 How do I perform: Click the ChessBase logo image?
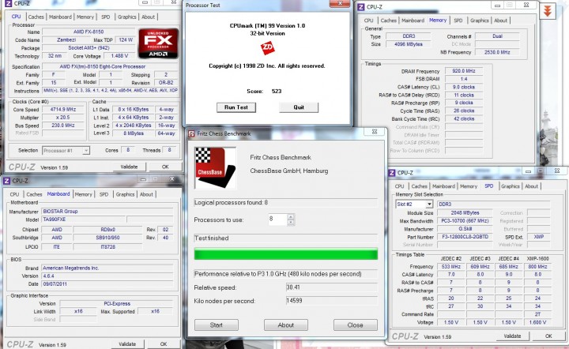pyautogui.click(x=215, y=168)
